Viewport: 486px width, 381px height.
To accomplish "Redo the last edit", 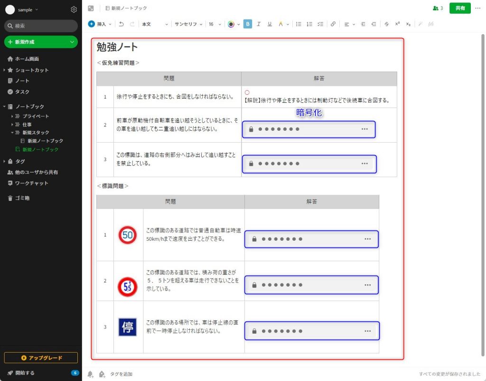I will pos(132,24).
